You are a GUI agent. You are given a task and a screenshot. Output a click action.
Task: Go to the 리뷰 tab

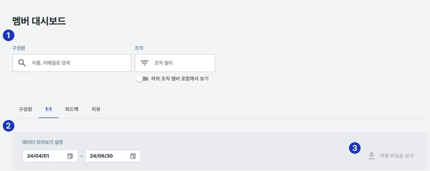pyautogui.click(x=96, y=109)
